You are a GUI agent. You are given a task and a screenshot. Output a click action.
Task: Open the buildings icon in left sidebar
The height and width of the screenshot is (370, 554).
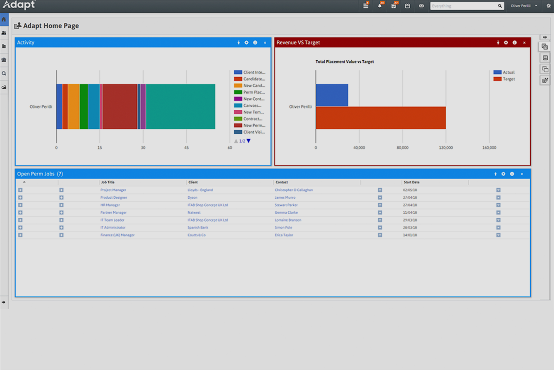[x=4, y=46]
